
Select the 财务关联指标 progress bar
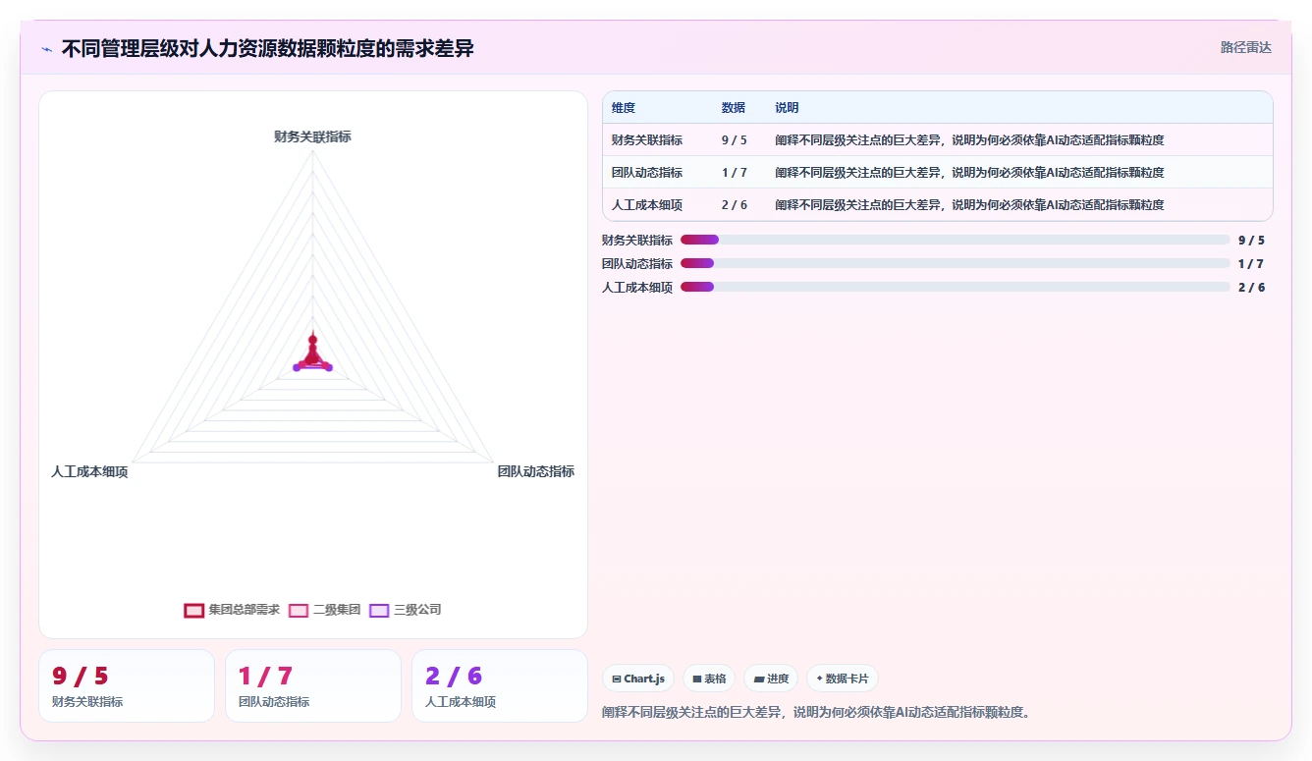[955, 240]
